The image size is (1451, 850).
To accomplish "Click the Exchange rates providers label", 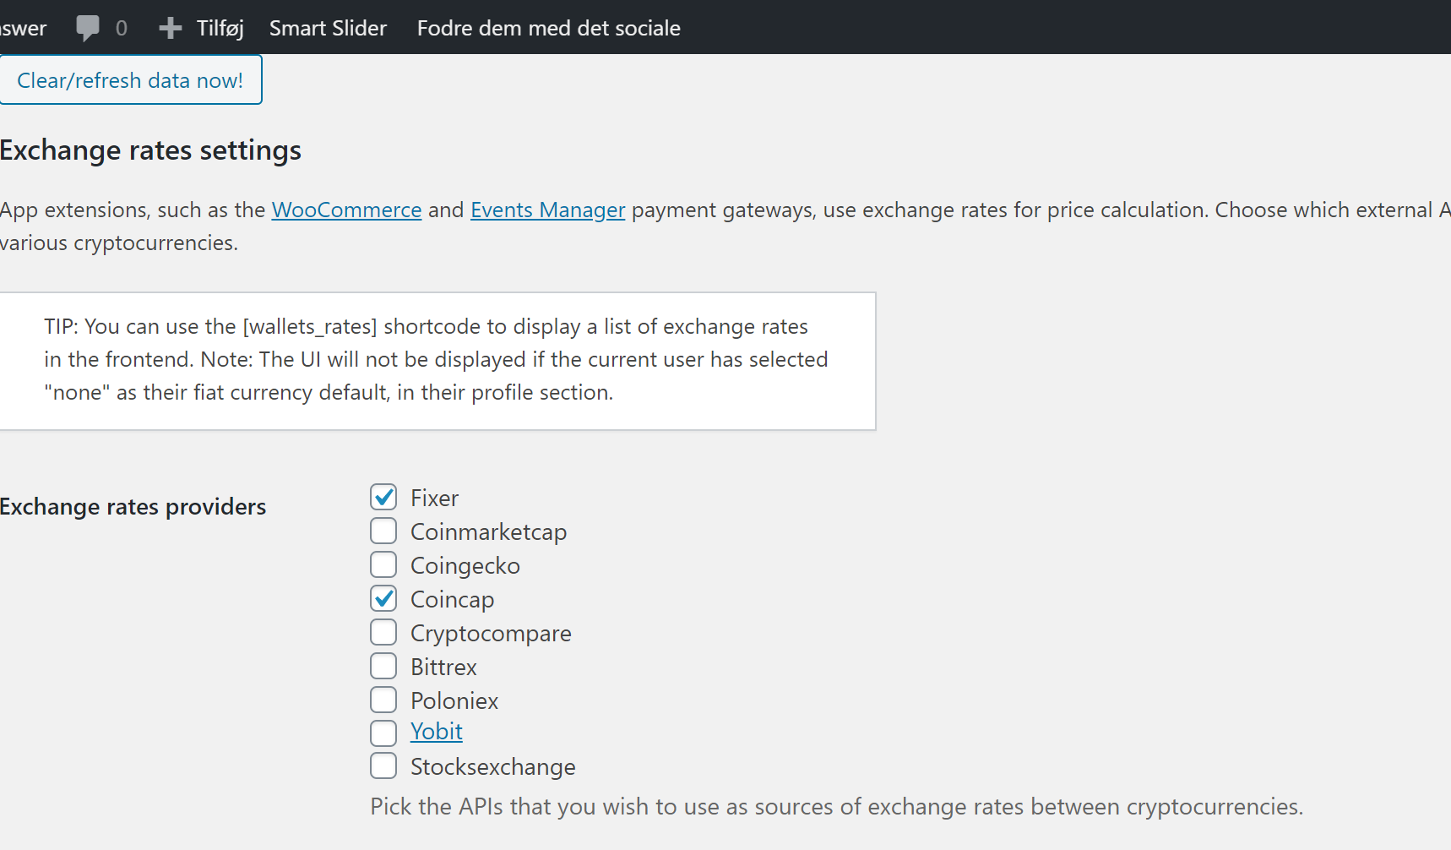I will 133,507.
